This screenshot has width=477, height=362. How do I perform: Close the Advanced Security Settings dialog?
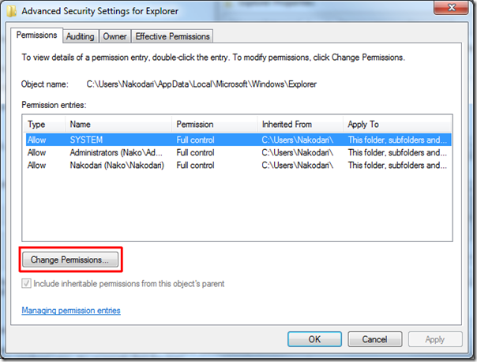tap(449, 11)
